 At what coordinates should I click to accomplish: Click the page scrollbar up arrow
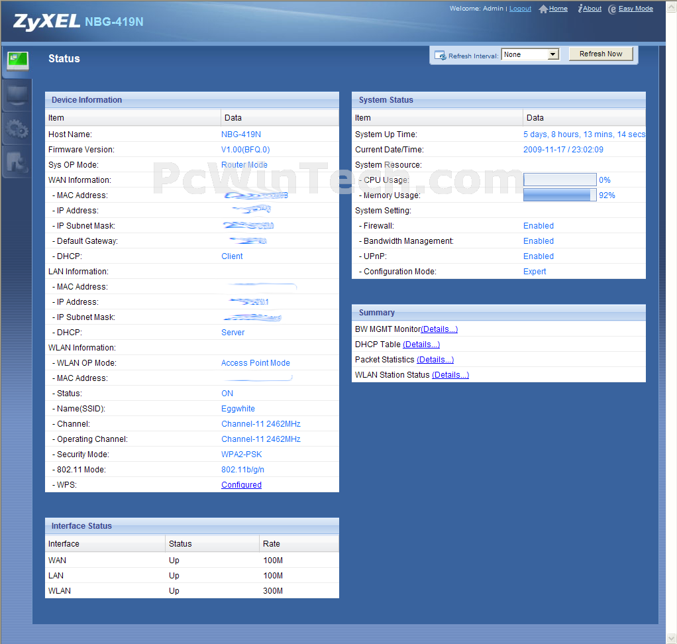tap(672, 6)
